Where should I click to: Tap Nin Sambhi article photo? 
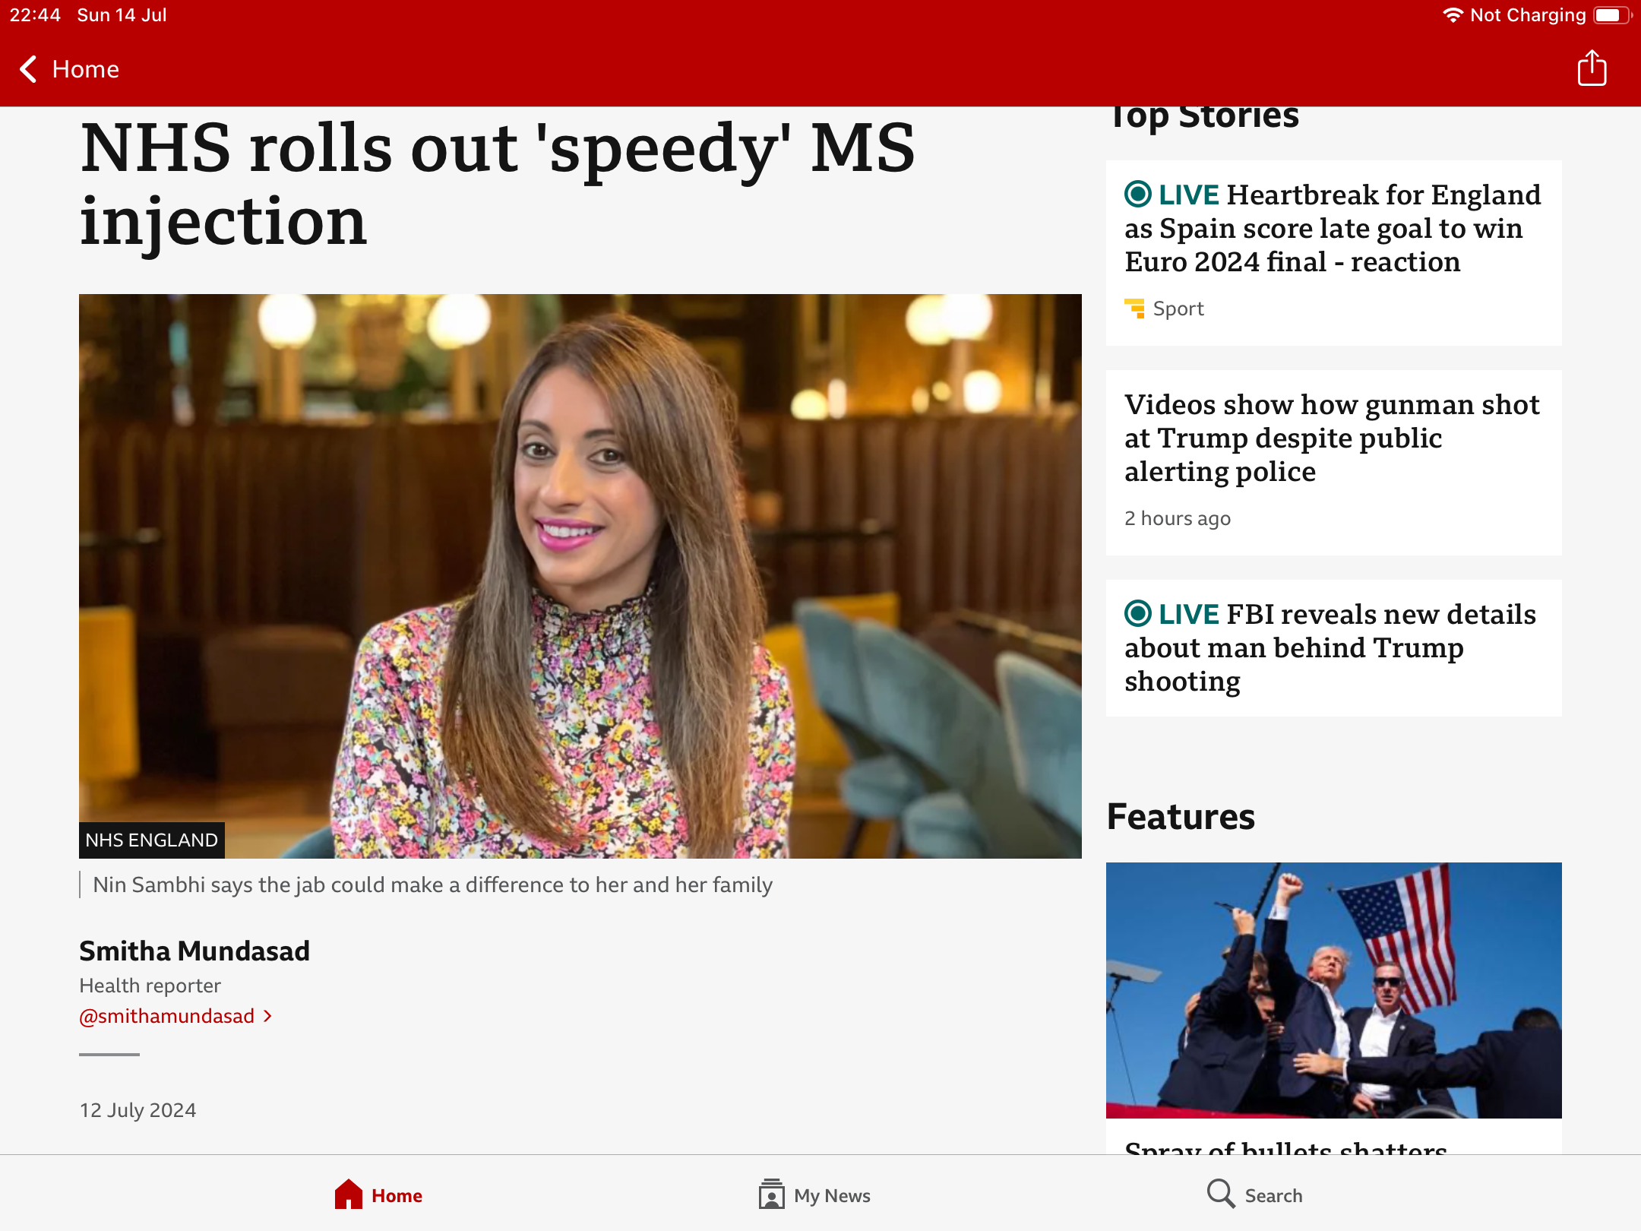(580, 576)
